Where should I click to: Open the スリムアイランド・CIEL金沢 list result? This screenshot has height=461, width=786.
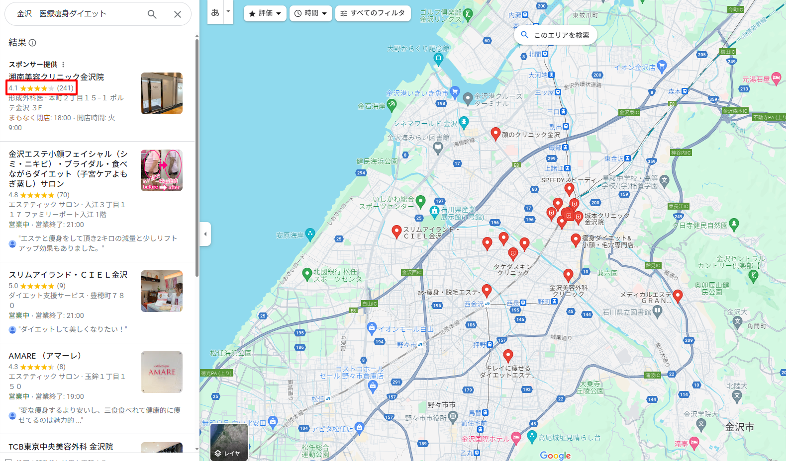68,275
